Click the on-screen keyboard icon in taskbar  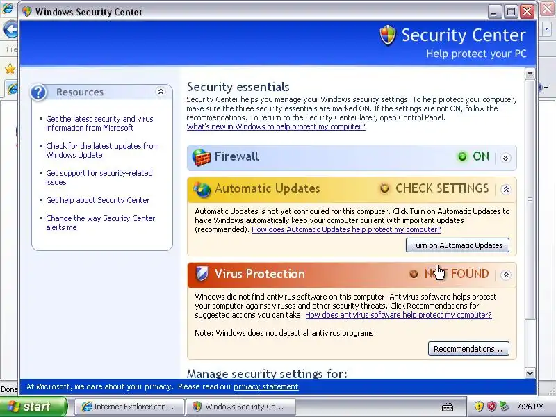pos(448,407)
